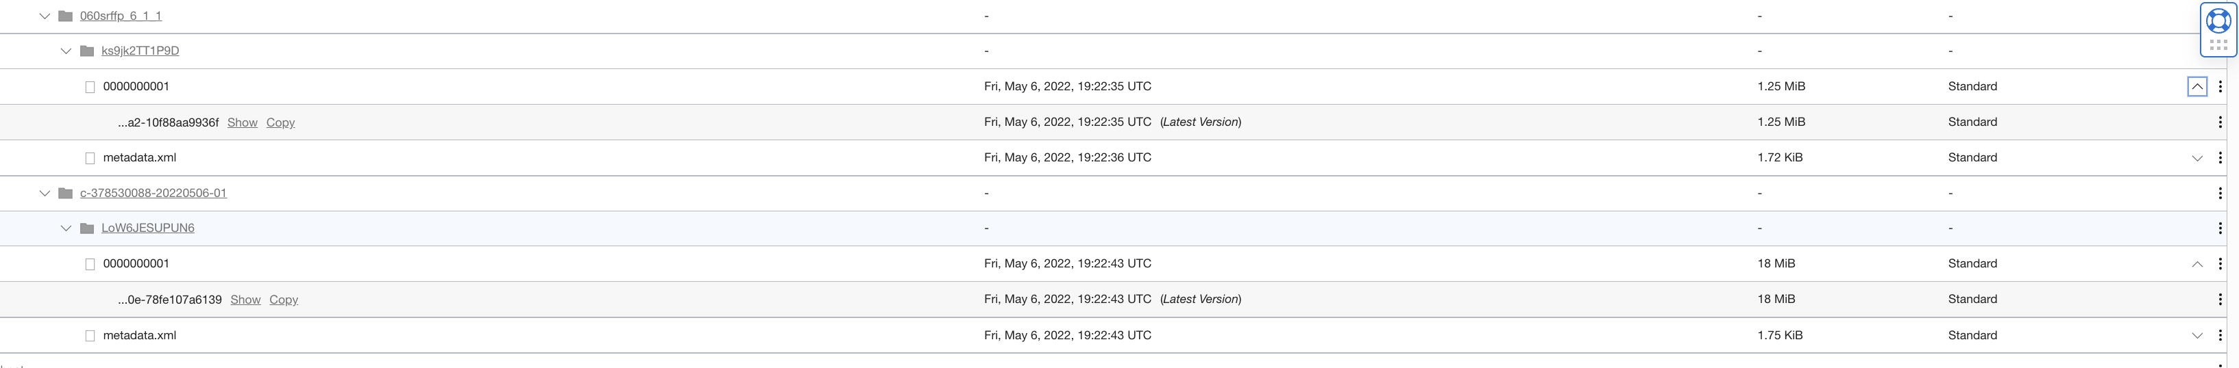Expand versions of 1.72 KiB metadata.xml
2239x368 pixels.
click(2197, 158)
